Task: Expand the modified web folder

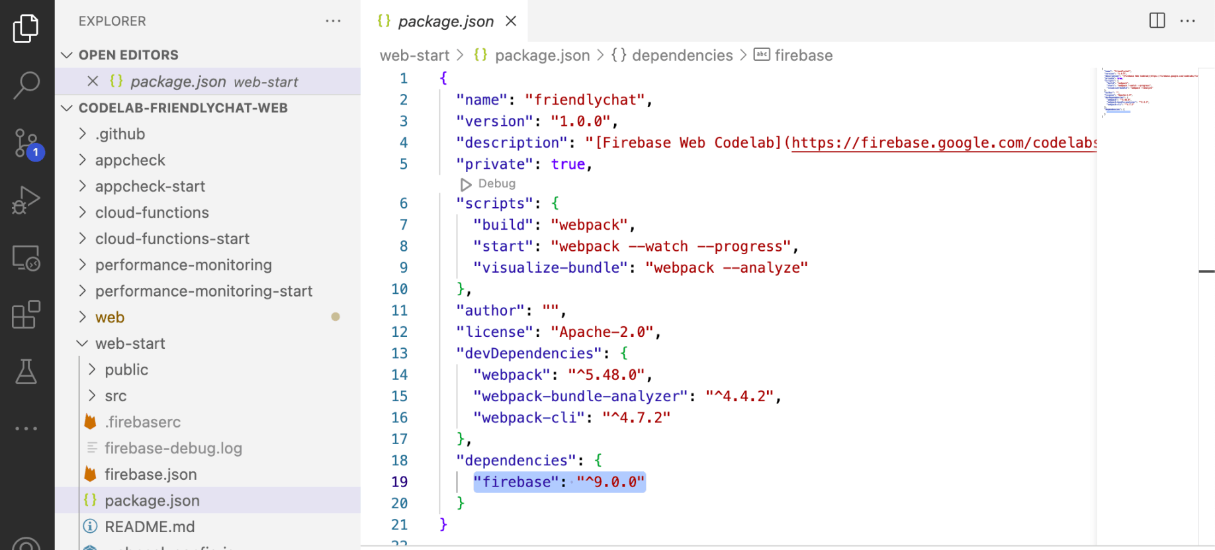Action: pos(82,317)
